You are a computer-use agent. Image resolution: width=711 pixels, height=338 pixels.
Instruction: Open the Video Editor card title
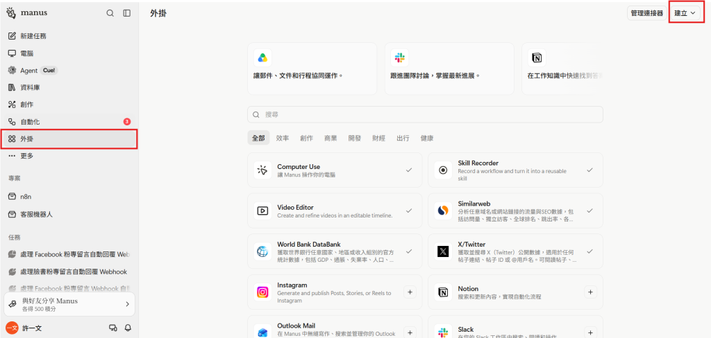[295, 208]
